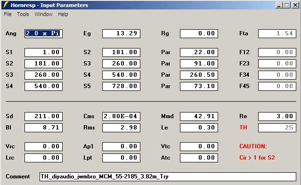301x185 pixels.
Task: Click the Comment text field
Action: pyautogui.click(x=168, y=177)
